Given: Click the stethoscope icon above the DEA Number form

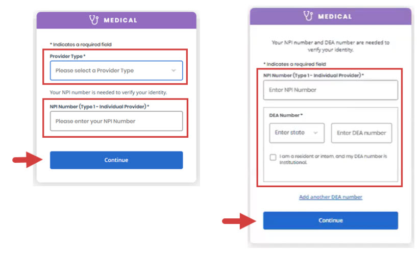Looking at the screenshot, I should pyautogui.click(x=307, y=16).
